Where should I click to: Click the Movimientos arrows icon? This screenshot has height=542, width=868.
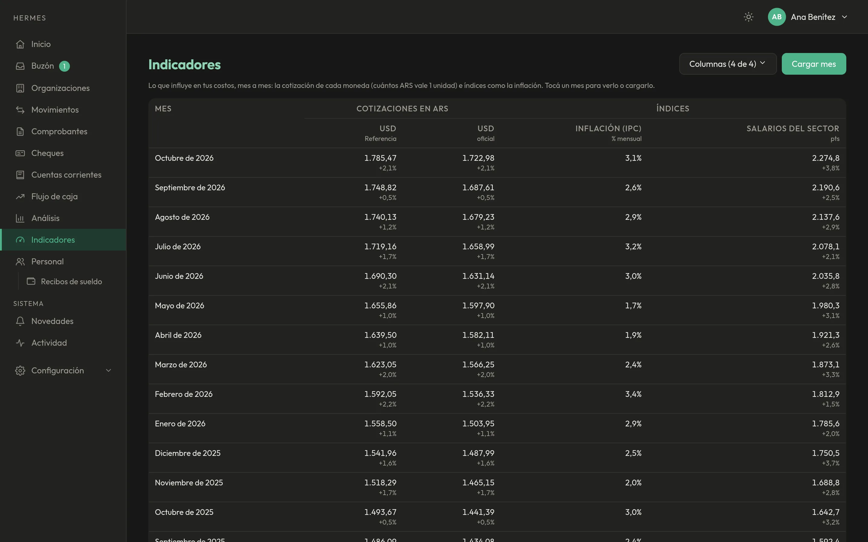pyautogui.click(x=20, y=110)
